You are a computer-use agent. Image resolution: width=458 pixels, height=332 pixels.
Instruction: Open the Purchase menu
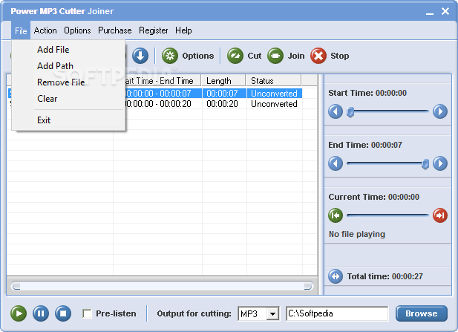click(x=115, y=30)
